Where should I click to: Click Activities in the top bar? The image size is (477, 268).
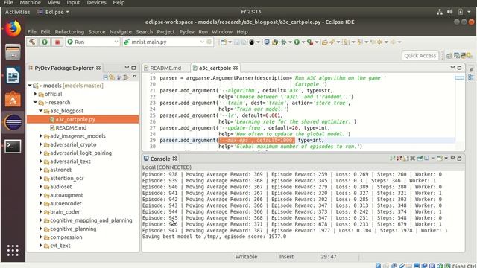pyautogui.click(x=18, y=12)
